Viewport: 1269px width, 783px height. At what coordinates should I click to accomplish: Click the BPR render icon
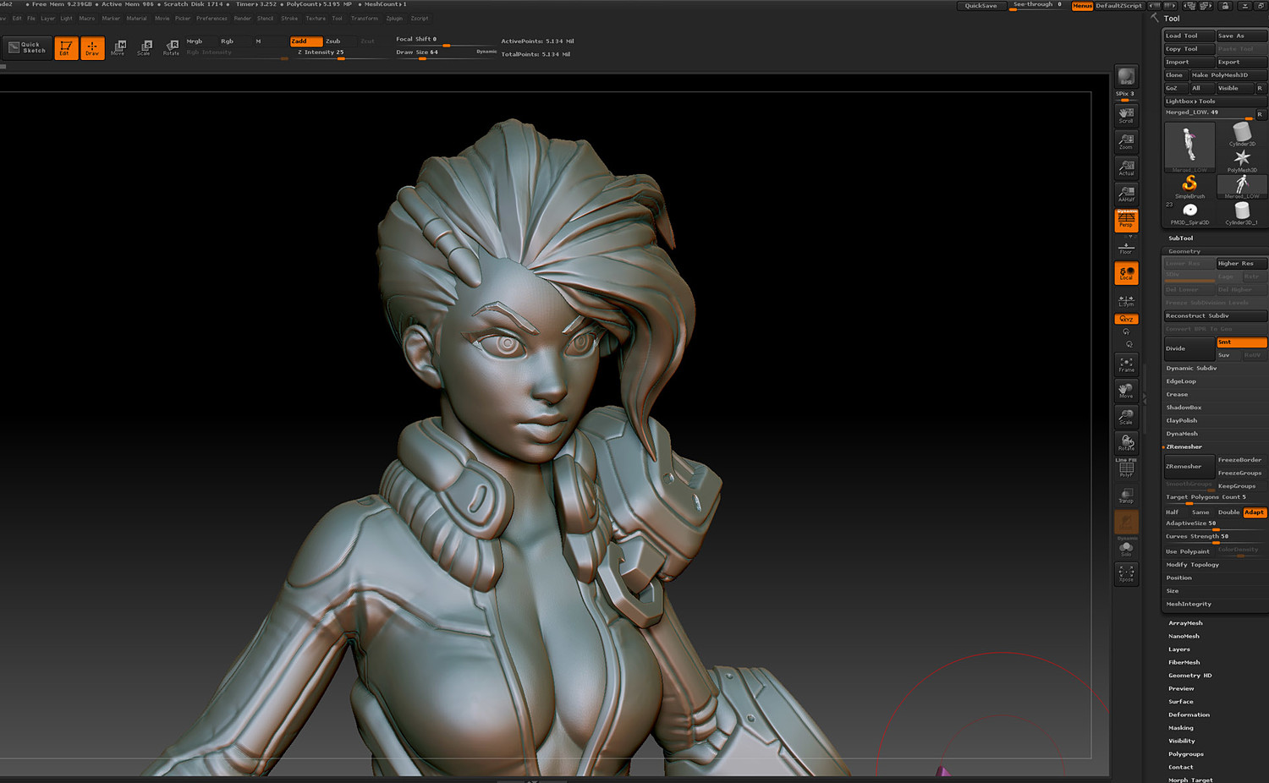[1126, 77]
